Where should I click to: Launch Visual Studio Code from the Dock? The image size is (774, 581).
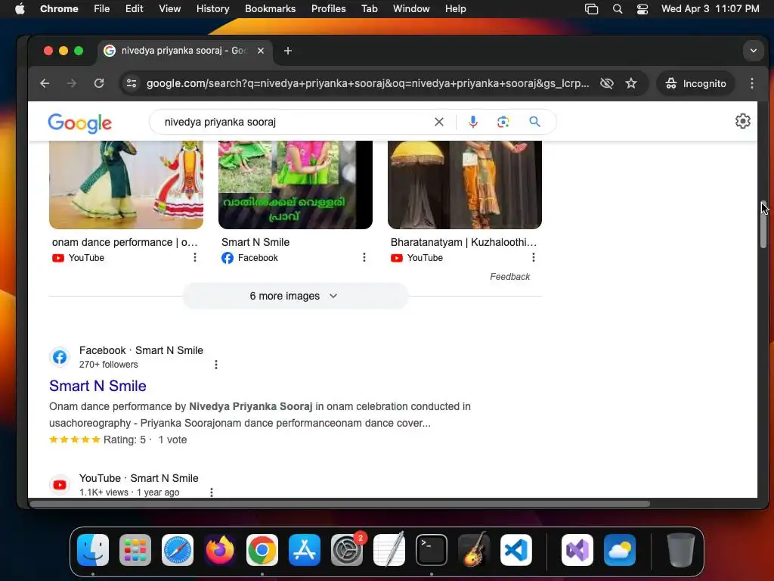pyautogui.click(x=516, y=550)
